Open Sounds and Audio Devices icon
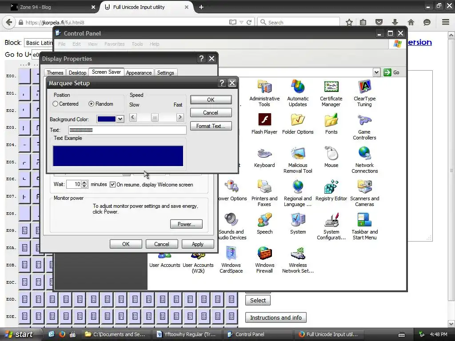 (x=231, y=227)
